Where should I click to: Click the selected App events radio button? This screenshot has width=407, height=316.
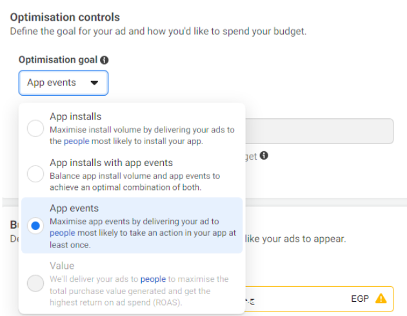click(35, 226)
